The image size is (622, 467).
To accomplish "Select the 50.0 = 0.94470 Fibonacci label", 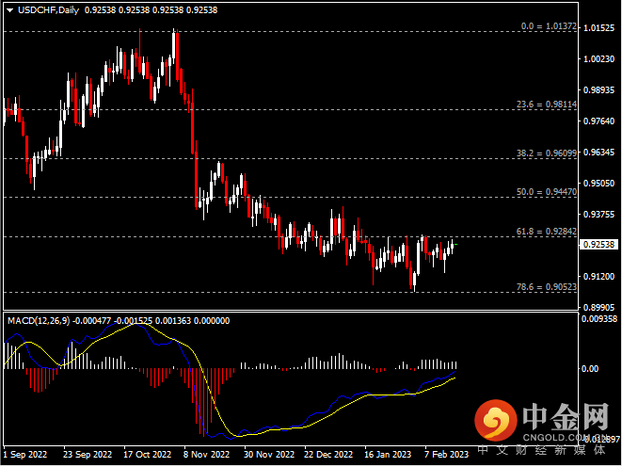I will tap(549, 191).
